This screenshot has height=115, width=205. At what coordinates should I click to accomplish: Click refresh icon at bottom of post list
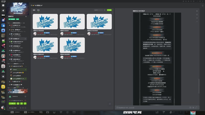coord(110,104)
